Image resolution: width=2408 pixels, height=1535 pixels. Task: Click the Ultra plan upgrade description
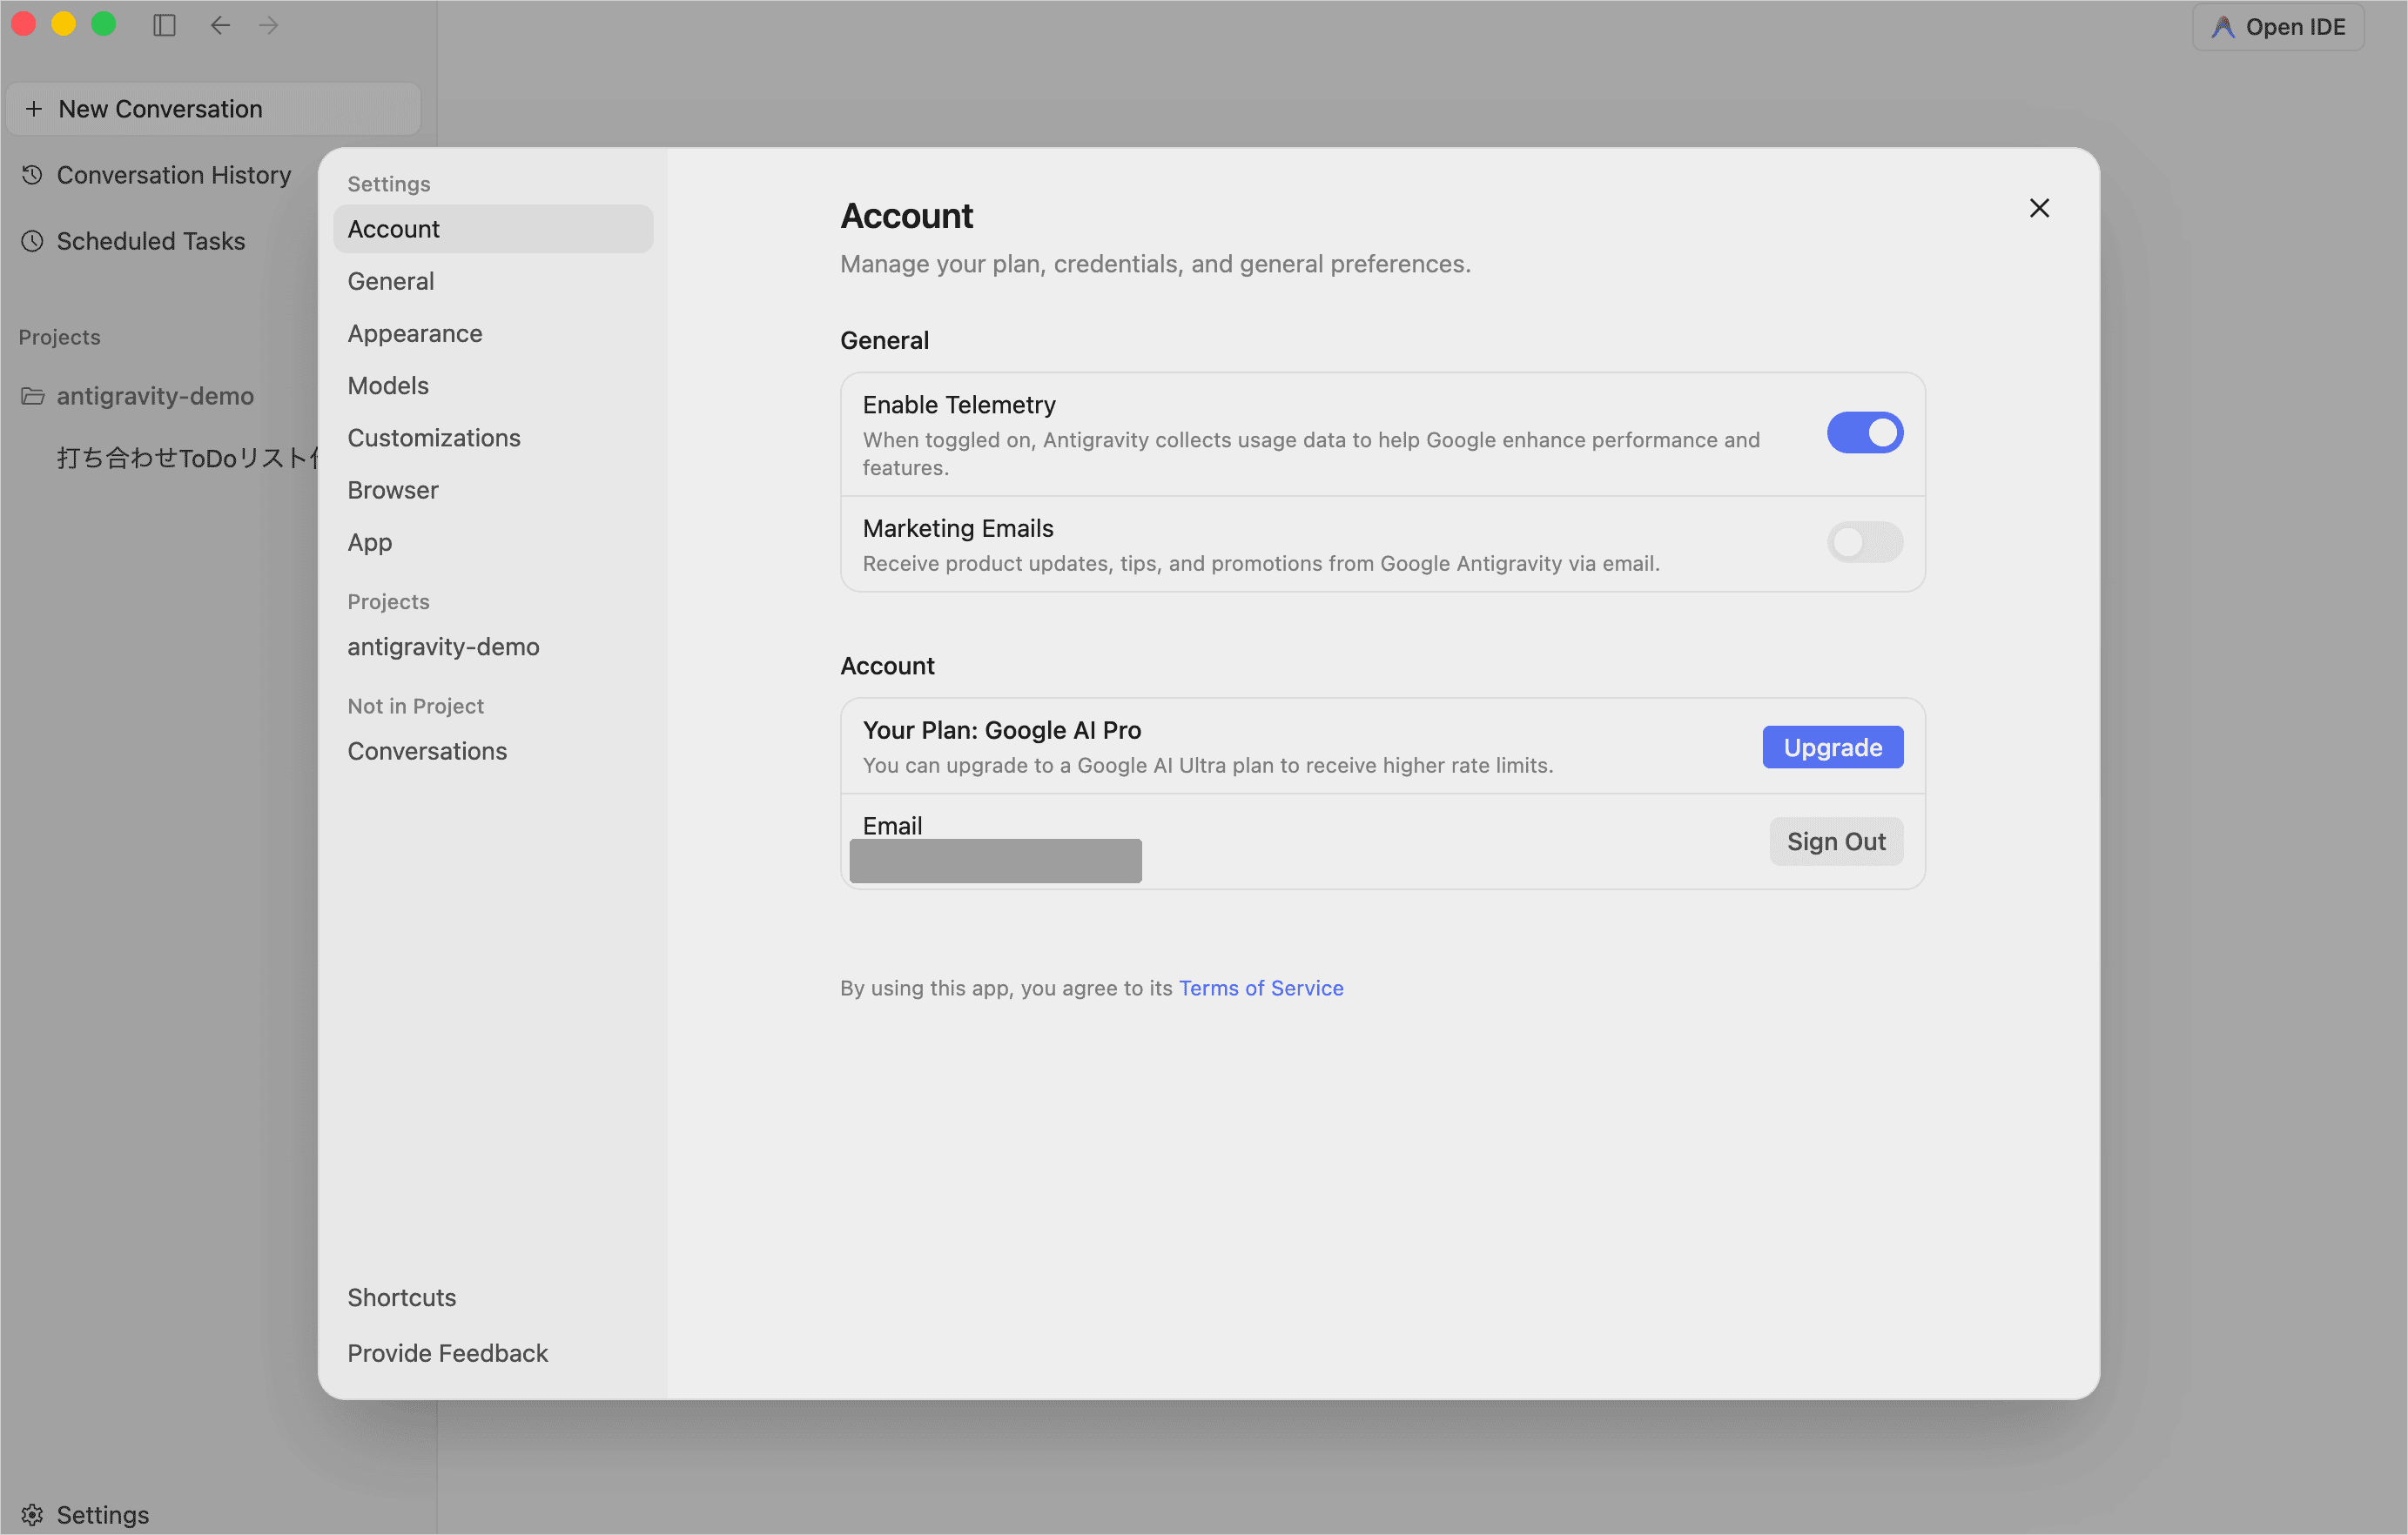tap(1207, 765)
